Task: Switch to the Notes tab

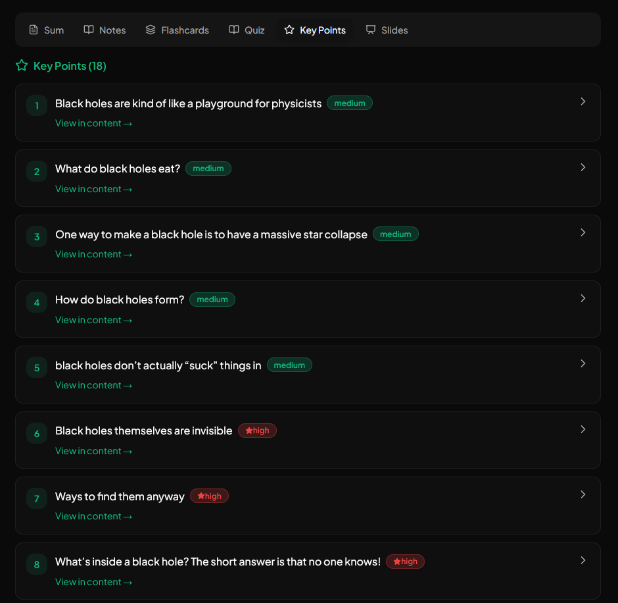Action: (105, 30)
